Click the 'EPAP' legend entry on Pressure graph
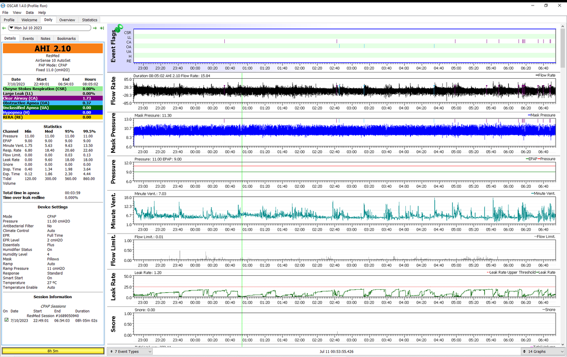Screen dimensions: 567x357 532,159
